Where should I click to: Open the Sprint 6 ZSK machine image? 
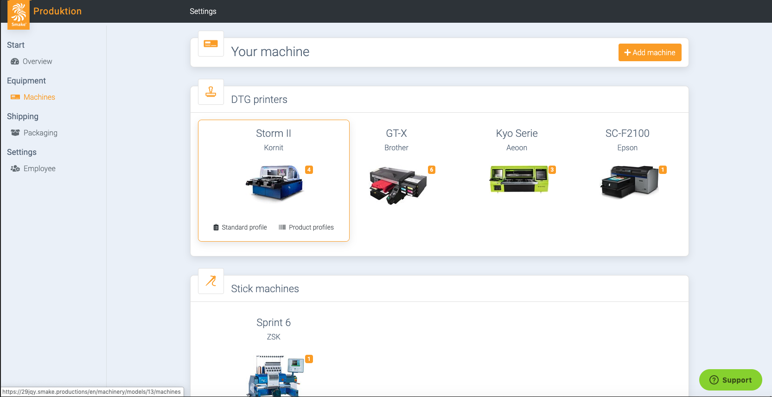275,376
